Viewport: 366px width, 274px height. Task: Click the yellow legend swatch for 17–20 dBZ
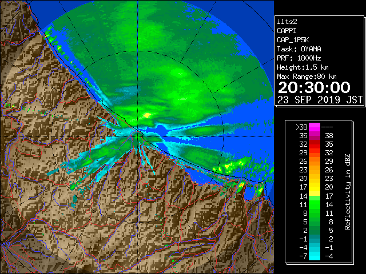pos(315,187)
